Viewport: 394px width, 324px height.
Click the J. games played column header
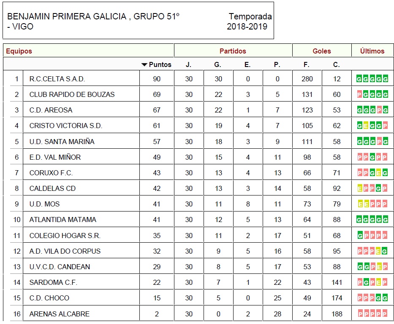(x=188, y=65)
